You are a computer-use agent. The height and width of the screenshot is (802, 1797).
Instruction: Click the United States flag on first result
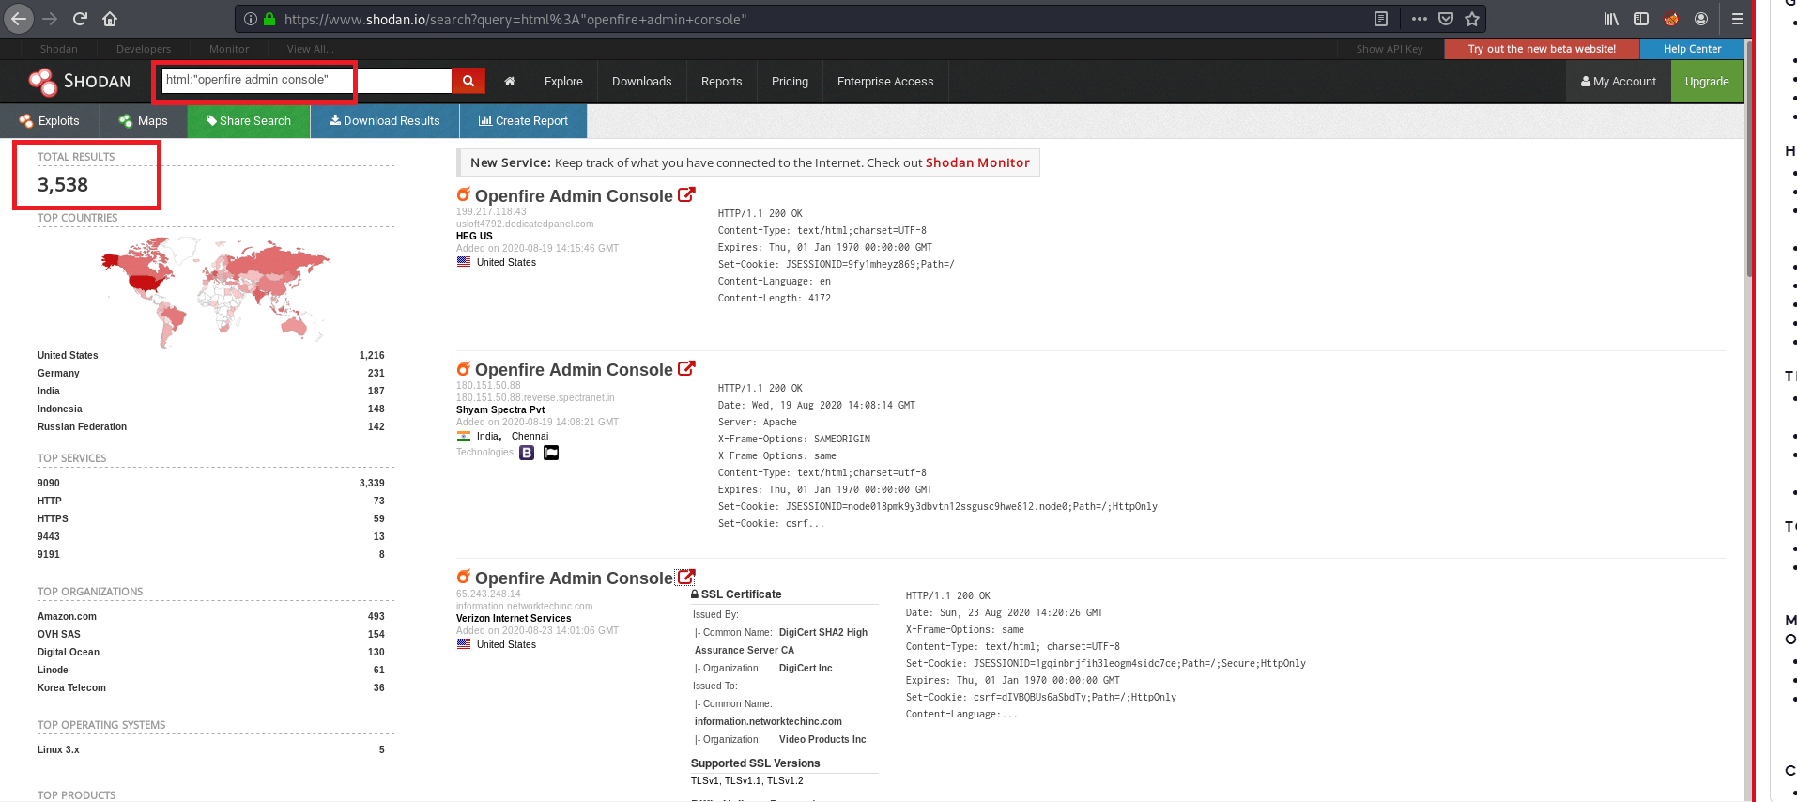click(x=464, y=262)
